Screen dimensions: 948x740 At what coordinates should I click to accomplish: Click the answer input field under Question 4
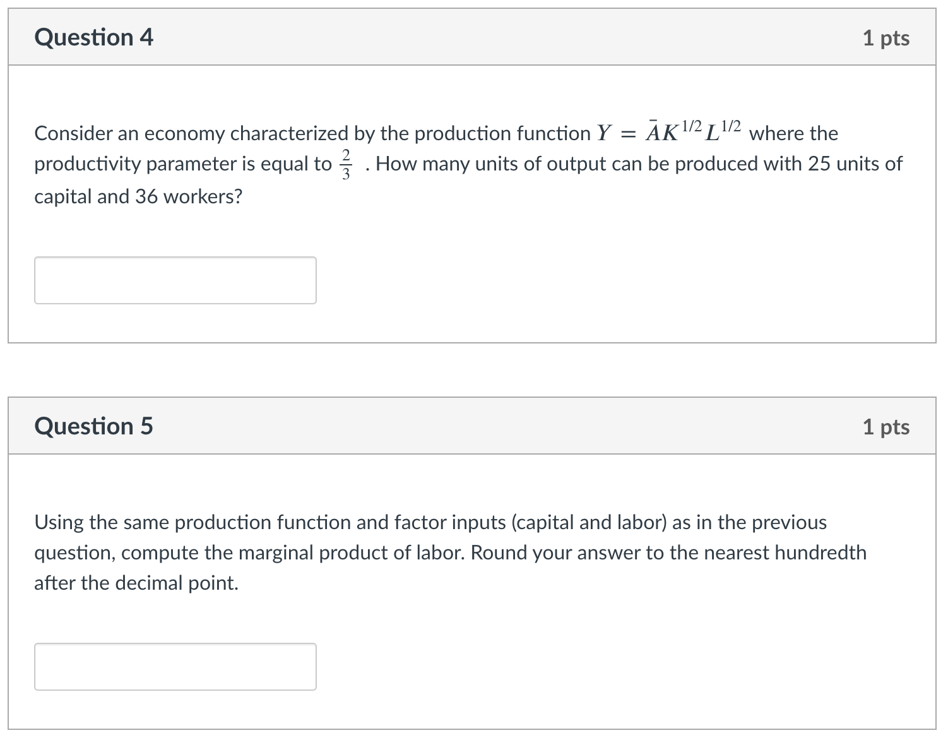[175, 280]
